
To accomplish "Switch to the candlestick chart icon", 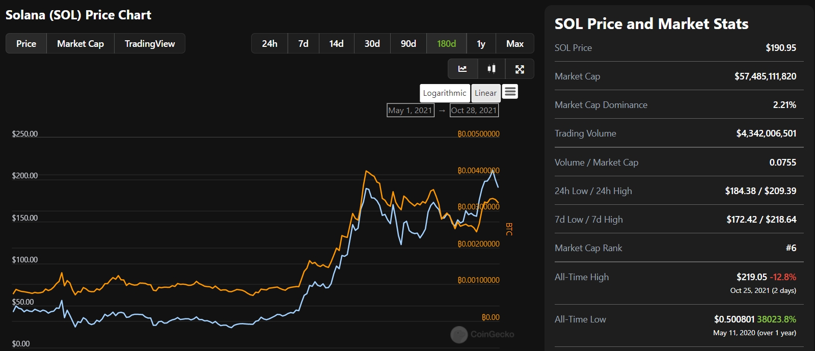I will tap(492, 69).
